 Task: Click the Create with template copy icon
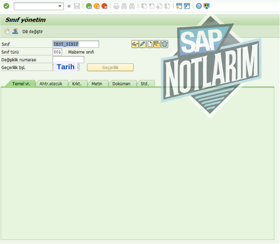(x=157, y=44)
